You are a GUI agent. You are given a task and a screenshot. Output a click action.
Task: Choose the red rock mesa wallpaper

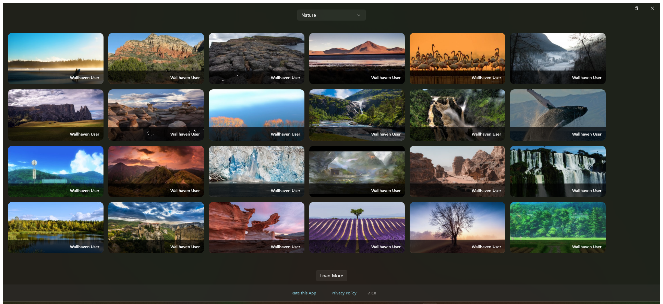point(156,59)
